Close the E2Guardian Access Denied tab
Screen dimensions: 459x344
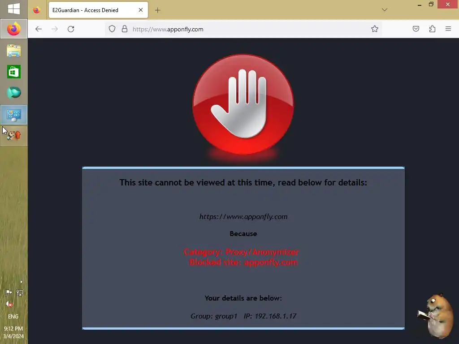click(141, 10)
